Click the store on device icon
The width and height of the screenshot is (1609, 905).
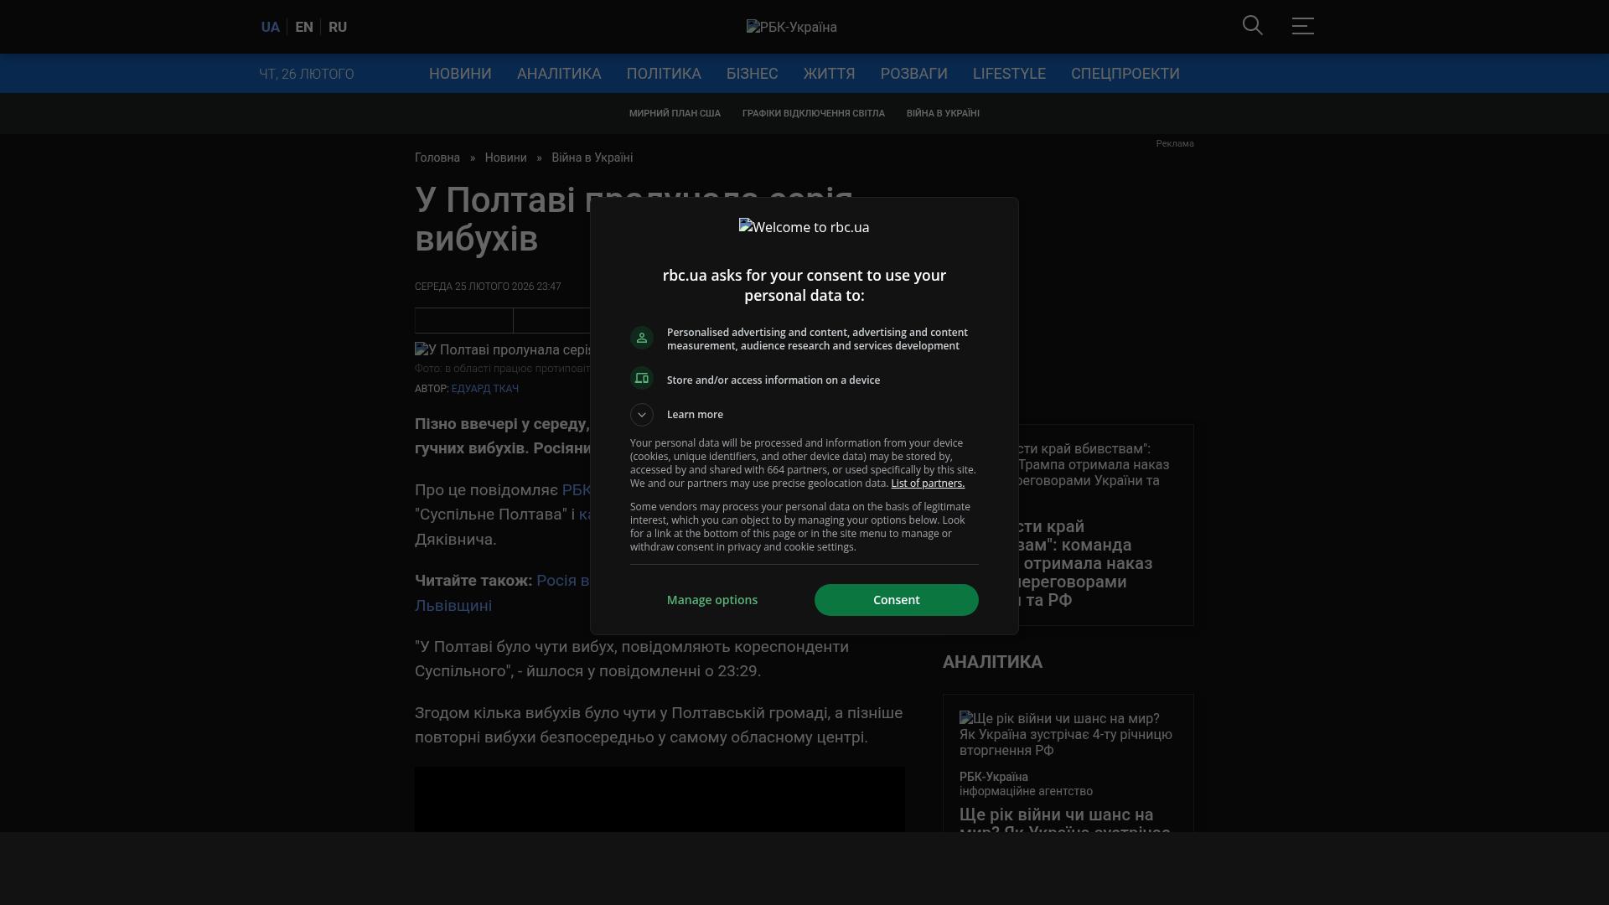coord(642,379)
